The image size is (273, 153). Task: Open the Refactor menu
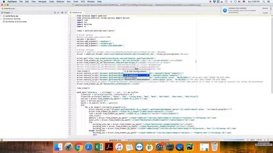pos(61,2)
